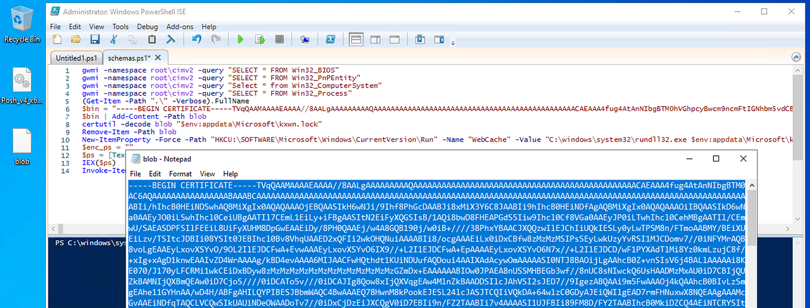Open the Notepad View menu
Viewport: 810px width, 308px height.
[x=207, y=174]
